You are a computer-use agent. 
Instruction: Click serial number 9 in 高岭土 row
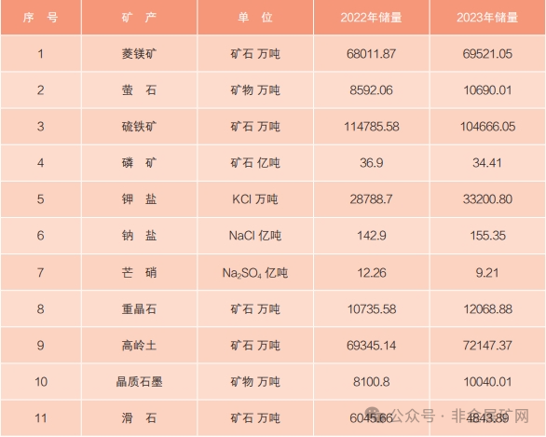click(x=41, y=346)
